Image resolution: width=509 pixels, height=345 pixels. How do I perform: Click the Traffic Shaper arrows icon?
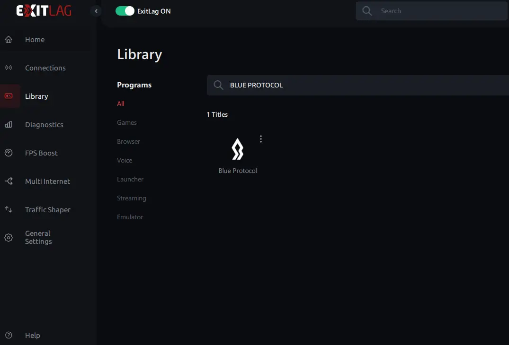point(9,209)
